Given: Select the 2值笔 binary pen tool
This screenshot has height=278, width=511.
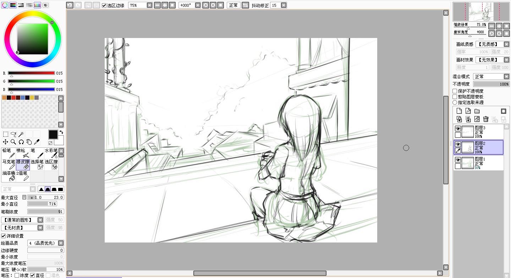Looking at the screenshot, I should click(23, 176).
